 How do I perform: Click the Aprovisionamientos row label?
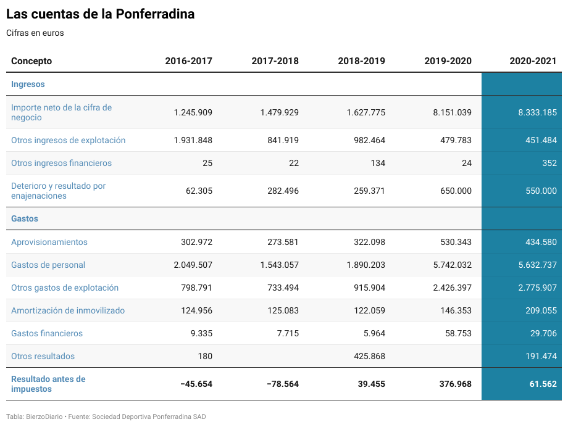(49, 242)
